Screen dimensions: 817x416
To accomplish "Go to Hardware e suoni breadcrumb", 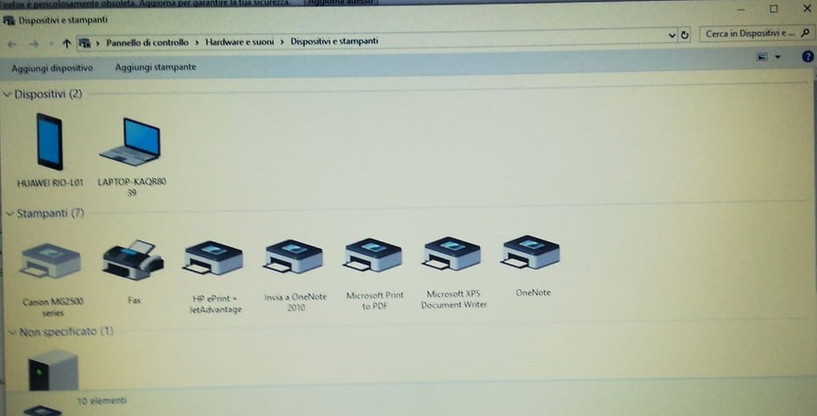I will tap(239, 41).
